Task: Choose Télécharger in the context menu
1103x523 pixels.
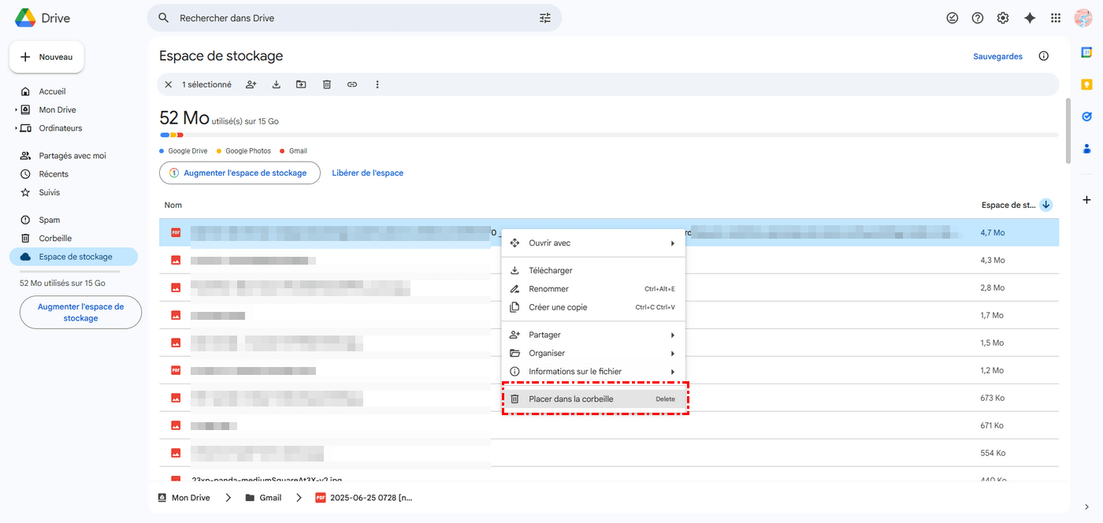Action: pyautogui.click(x=593, y=270)
